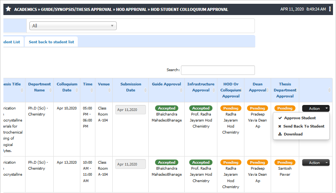Click the X icon beside Send Back To Student
The width and height of the screenshot is (336, 193).
280,126
